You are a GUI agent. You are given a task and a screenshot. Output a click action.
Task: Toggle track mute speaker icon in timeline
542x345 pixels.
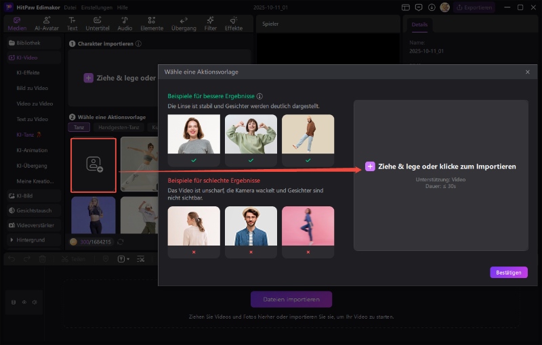tap(35, 302)
